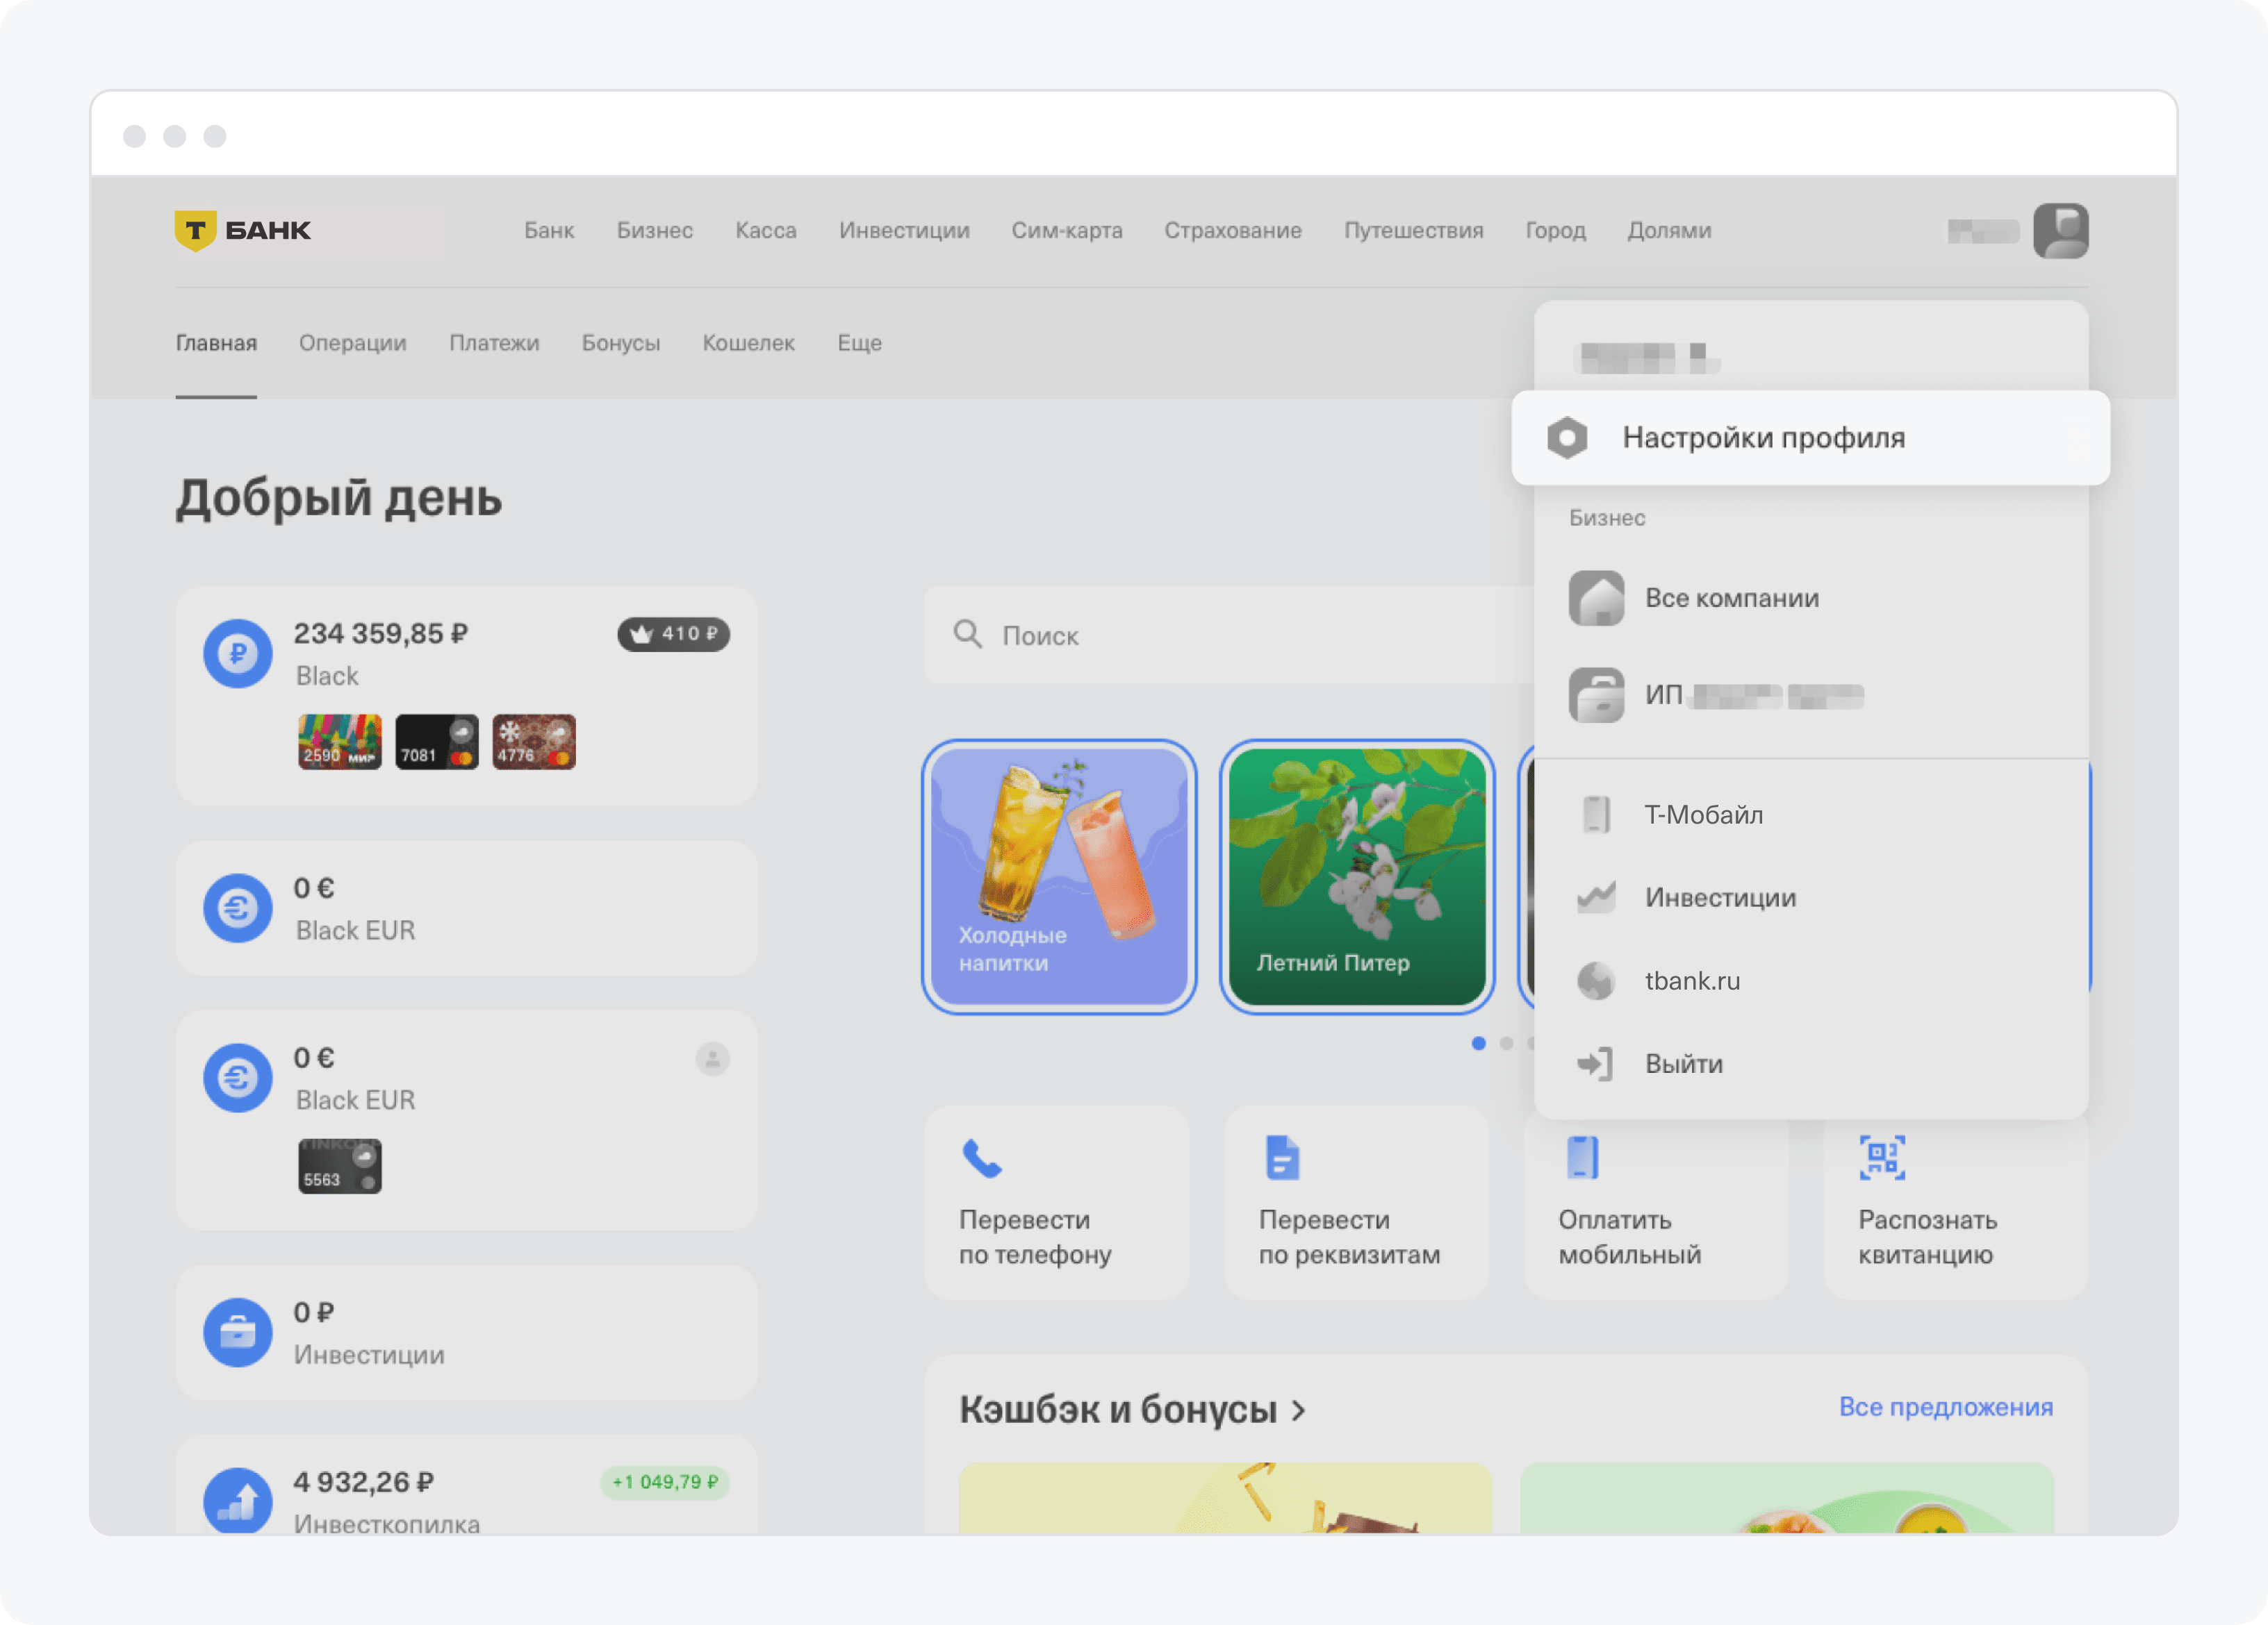
Task: Open Страхование in the top navigation
Action: click(x=1233, y=230)
